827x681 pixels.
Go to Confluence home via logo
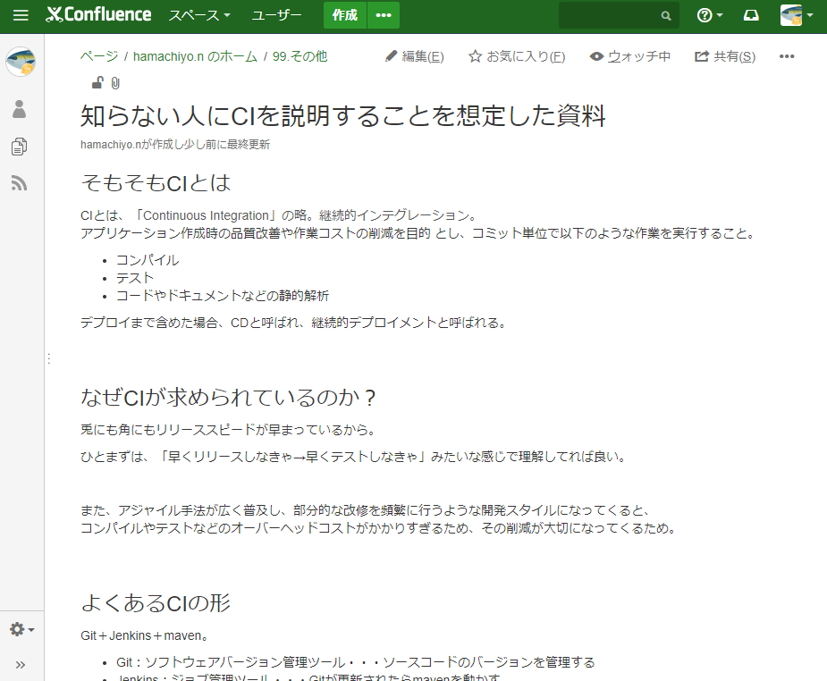(x=98, y=15)
